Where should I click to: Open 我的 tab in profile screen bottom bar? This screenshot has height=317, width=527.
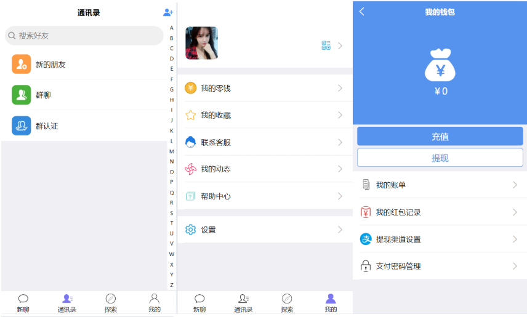coord(331,303)
